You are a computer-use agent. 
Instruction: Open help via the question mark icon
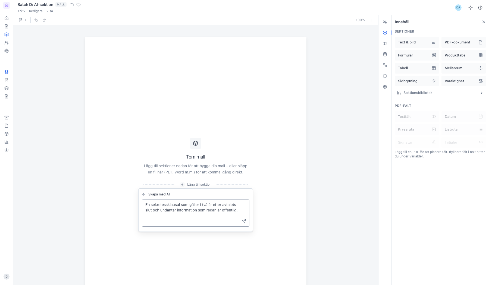pyautogui.click(x=480, y=8)
